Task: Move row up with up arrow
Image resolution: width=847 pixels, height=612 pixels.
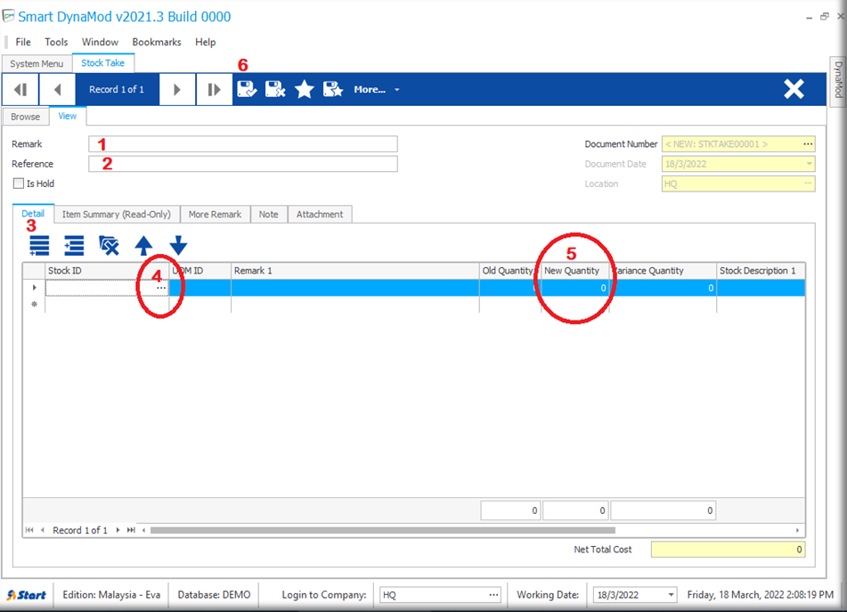Action: point(143,246)
